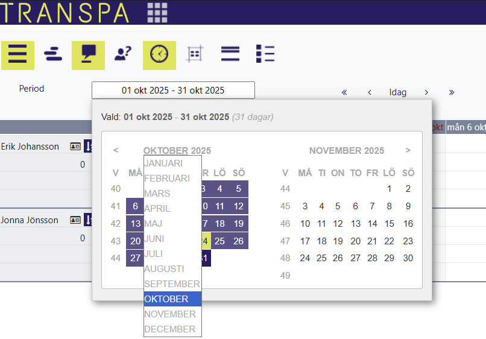Click the Jonna Jönsson row name

click(30, 220)
